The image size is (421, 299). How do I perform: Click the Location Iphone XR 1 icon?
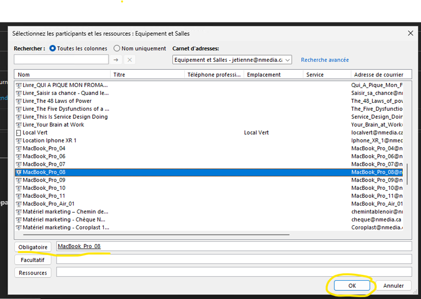tap(19, 141)
